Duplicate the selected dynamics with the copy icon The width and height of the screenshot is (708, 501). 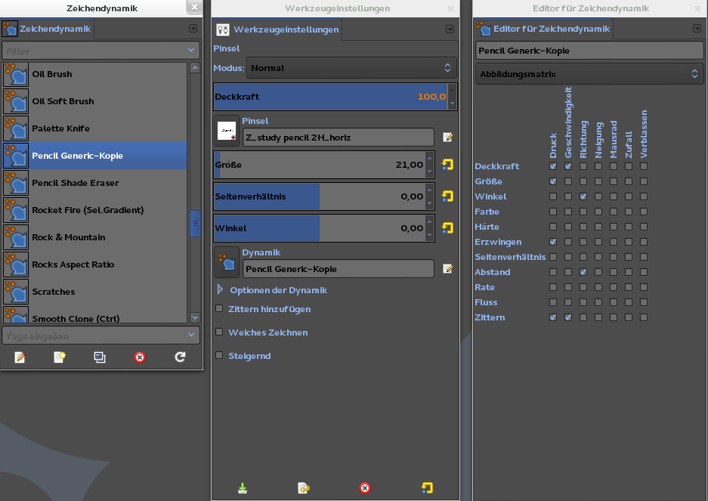[100, 357]
